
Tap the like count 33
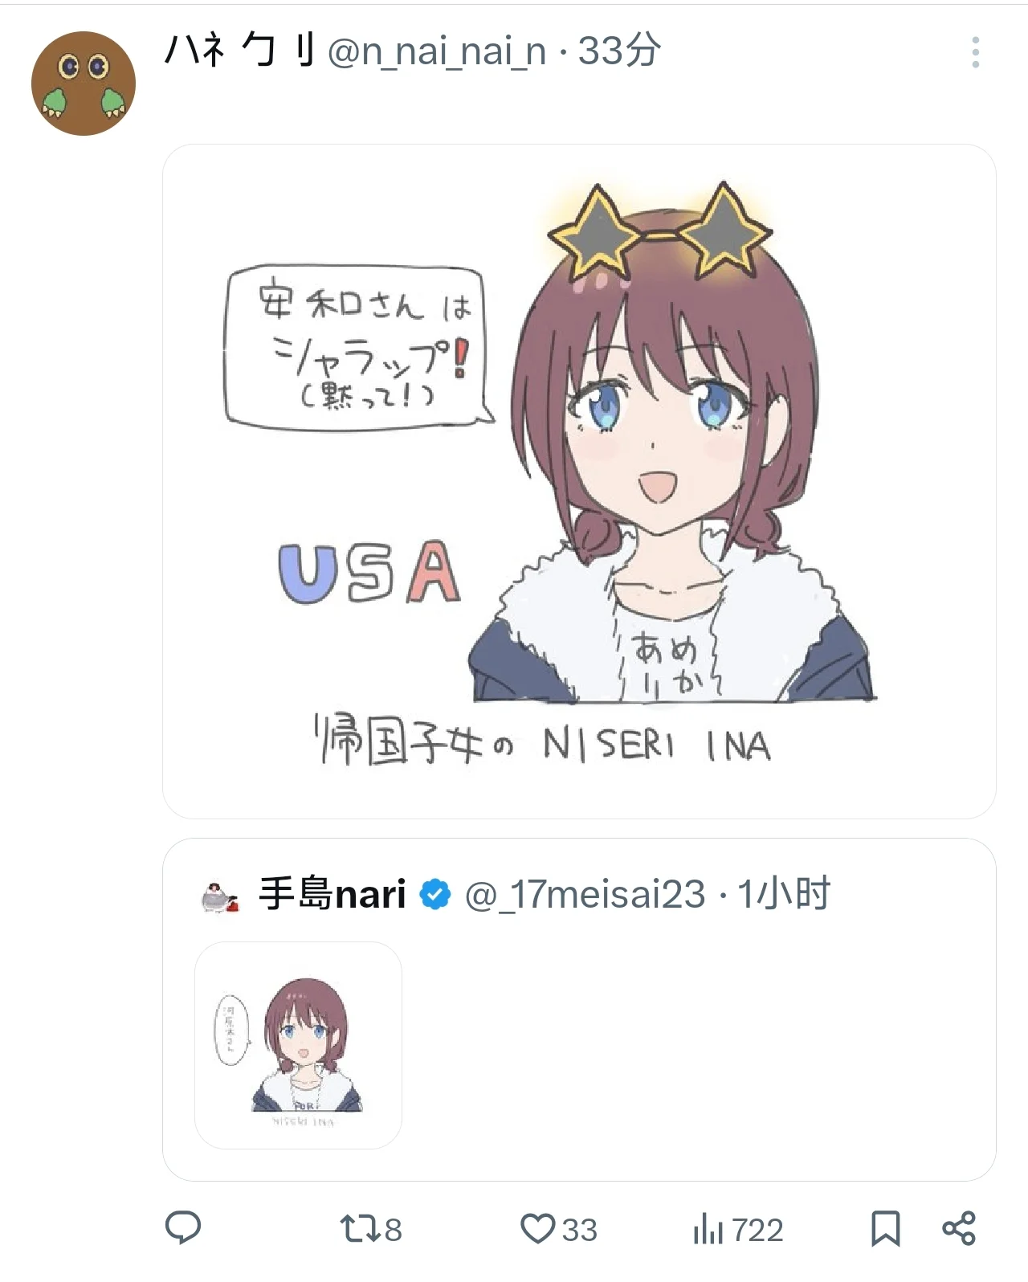click(579, 1230)
